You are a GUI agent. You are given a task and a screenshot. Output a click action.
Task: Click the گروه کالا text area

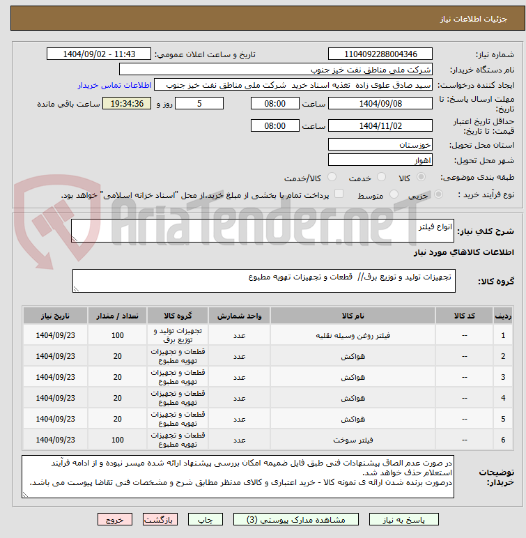264,281
